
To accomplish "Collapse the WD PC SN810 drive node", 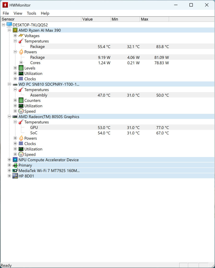I will pos(9,84).
